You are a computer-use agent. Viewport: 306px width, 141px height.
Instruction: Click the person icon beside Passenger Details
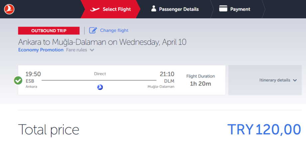point(154,9)
